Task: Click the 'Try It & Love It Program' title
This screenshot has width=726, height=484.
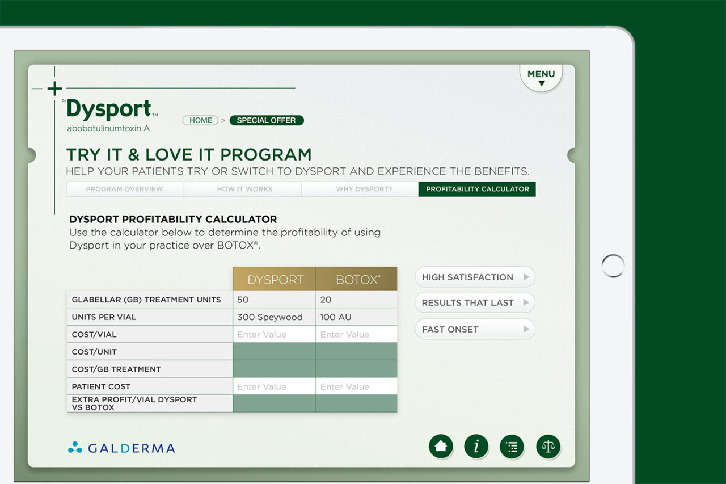Action: (189, 154)
